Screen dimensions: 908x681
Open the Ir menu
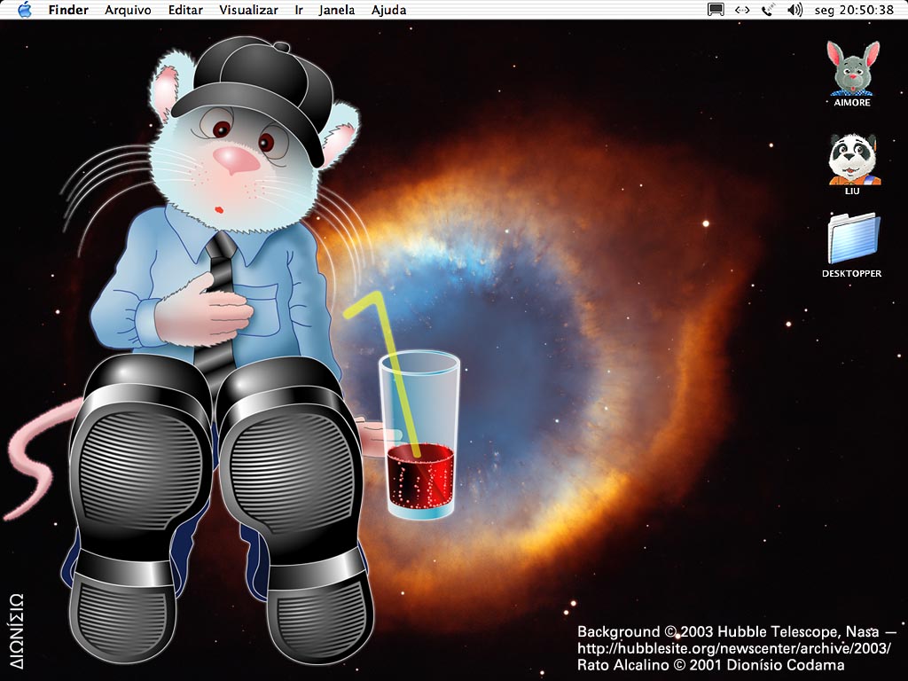[x=299, y=10]
